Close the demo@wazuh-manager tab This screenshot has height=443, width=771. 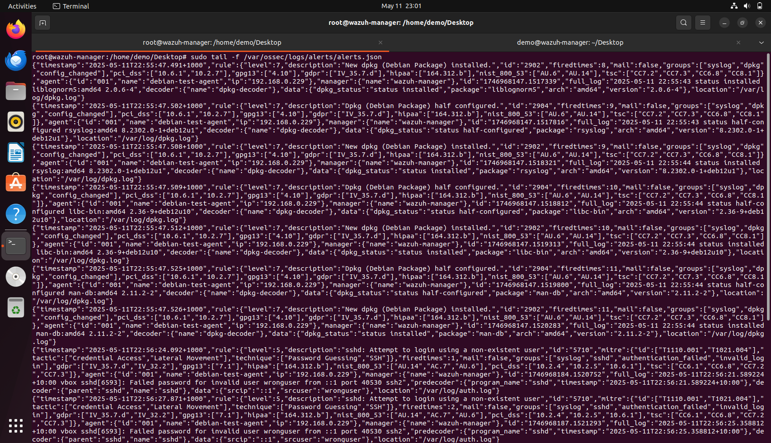[x=738, y=42]
